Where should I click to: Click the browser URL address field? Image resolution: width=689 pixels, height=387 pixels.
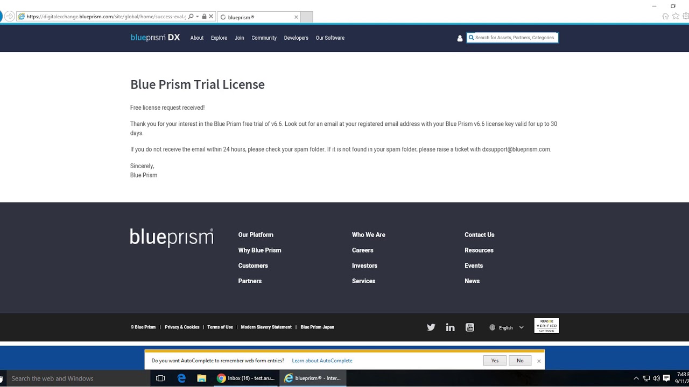point(106,17)
